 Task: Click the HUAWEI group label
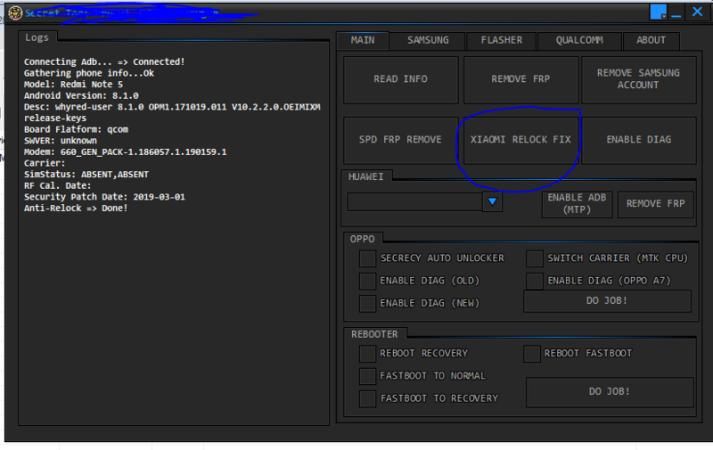(366, 176)
